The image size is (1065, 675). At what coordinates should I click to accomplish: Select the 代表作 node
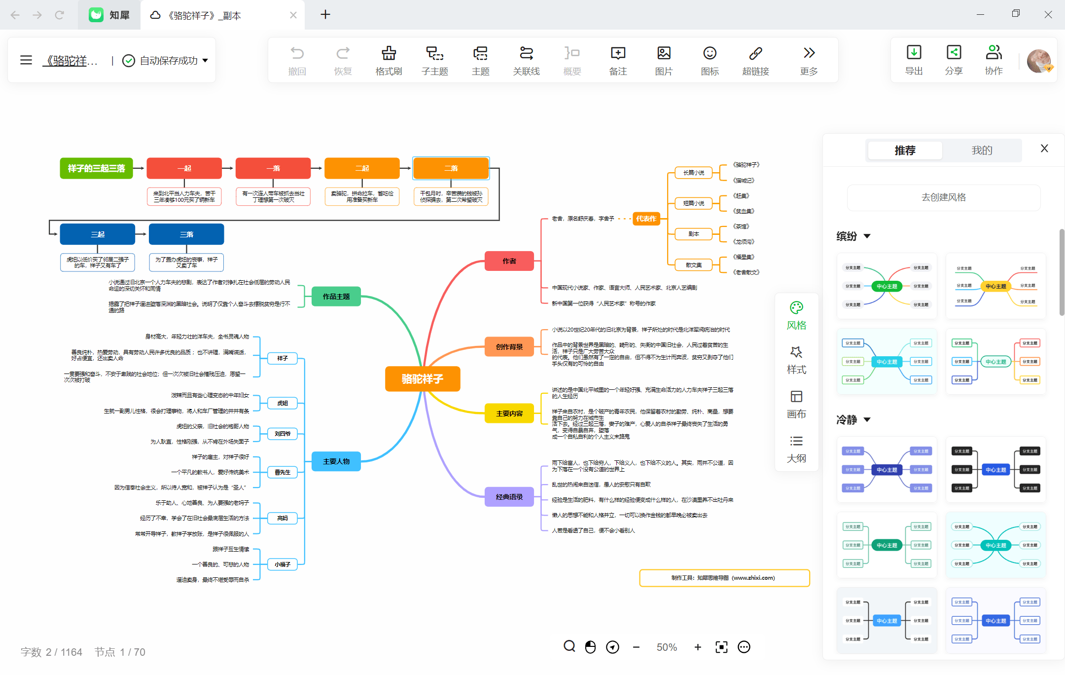click(646, 219)
